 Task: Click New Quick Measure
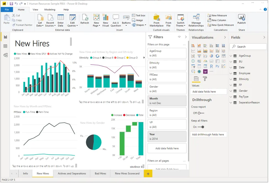(x=221, y=25)
